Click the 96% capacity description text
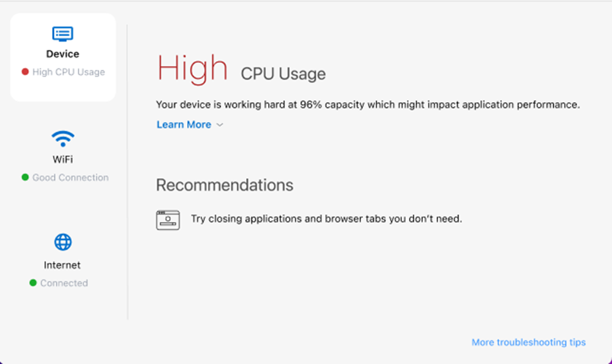612x364 pixels. (367, 105)
